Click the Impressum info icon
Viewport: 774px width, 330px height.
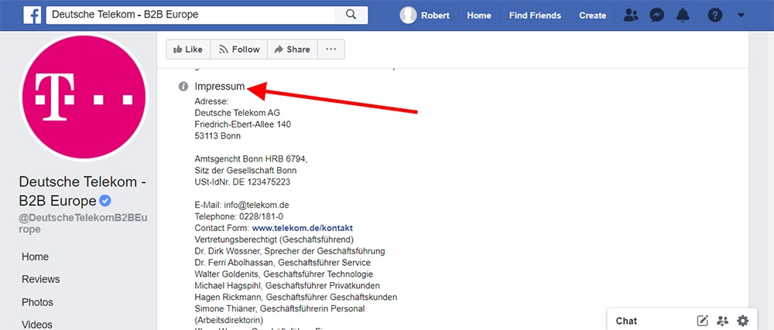point(183,87)
